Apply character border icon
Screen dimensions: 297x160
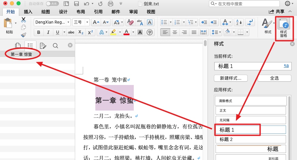tap(149, 22)
